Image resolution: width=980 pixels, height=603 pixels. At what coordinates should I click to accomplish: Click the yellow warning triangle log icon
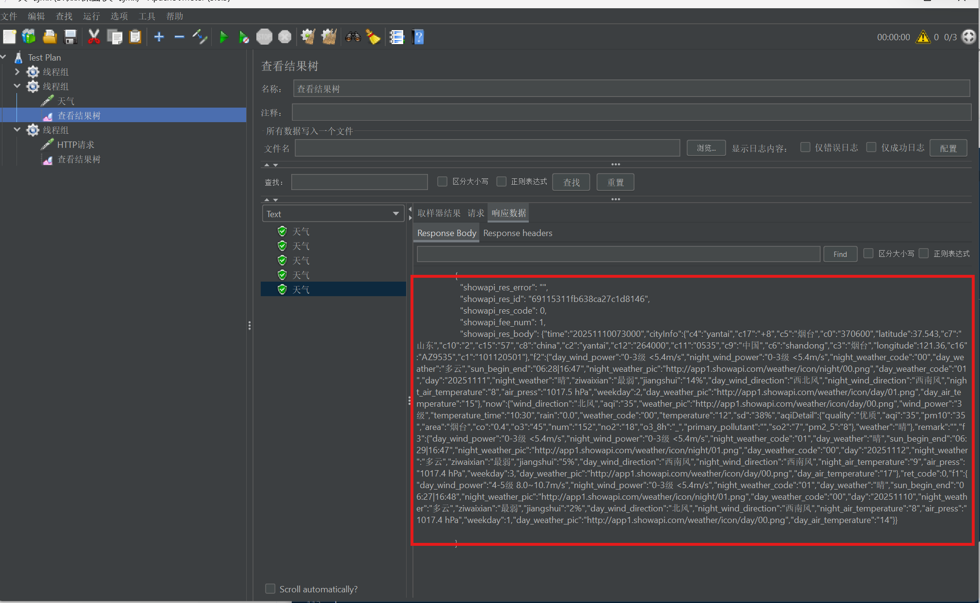(x=923, y=37)
